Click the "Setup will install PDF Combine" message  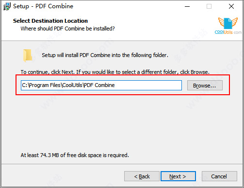tap(105, 55)
